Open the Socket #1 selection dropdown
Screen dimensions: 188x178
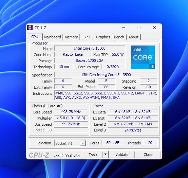pyautogui.click(x=70, y=143)
